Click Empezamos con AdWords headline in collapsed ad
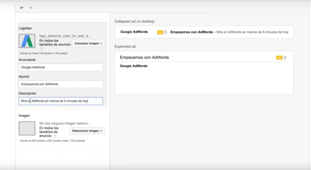Screen dimensions: 311x170 191,32
